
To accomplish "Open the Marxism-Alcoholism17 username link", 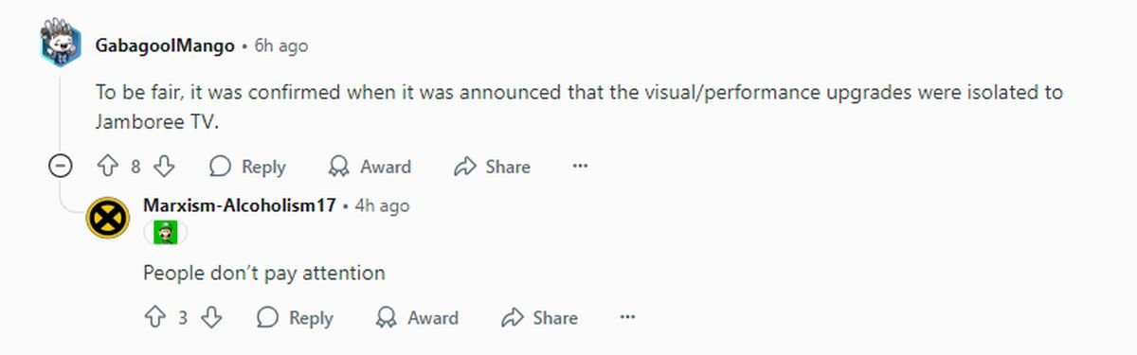I will [x=240, y=205].
